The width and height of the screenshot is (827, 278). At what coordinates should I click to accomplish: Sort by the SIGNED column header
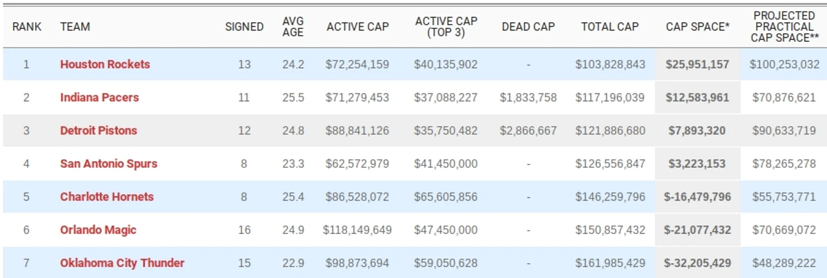[244, 27]
